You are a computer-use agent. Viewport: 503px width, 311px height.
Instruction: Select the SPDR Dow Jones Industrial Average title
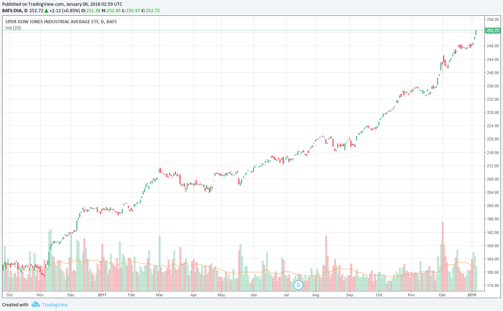point(61,22)
